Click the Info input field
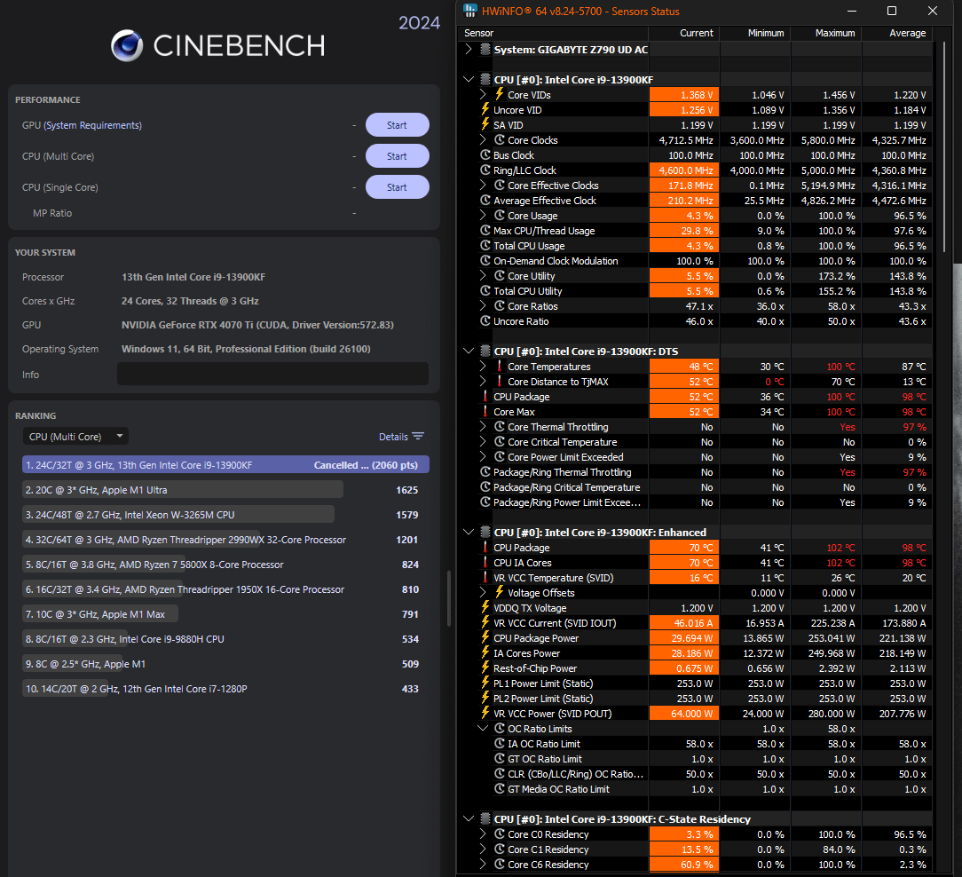 272,374
